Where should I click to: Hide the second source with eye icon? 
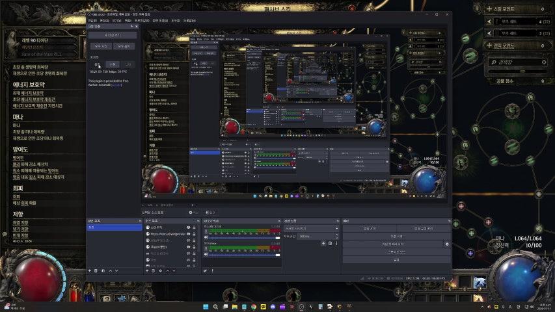[189, 234]
